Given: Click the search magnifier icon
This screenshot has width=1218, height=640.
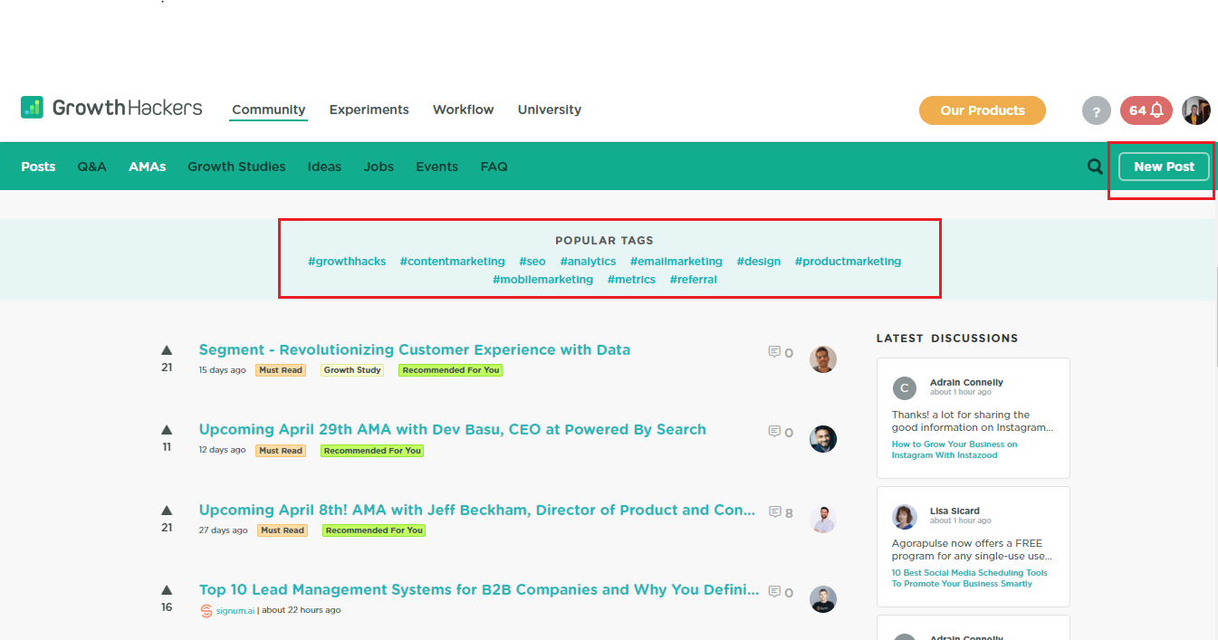Looking at the screenshot, I should click(x=1095, y=167).
